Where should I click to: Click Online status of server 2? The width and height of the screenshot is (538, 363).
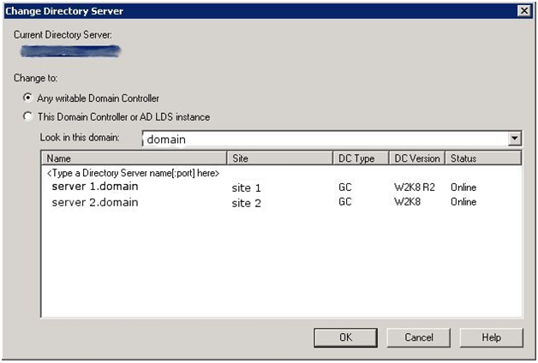(x=463, y=204)
